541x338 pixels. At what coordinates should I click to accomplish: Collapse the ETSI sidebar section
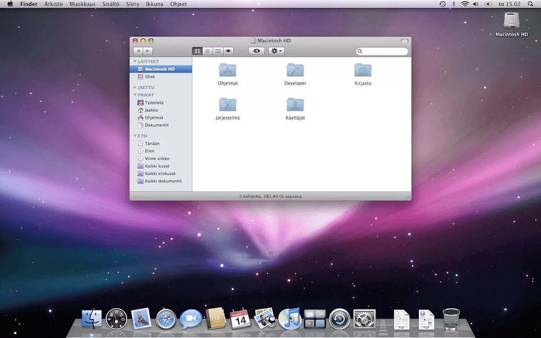pyautogui.click(x=135, y=136)
